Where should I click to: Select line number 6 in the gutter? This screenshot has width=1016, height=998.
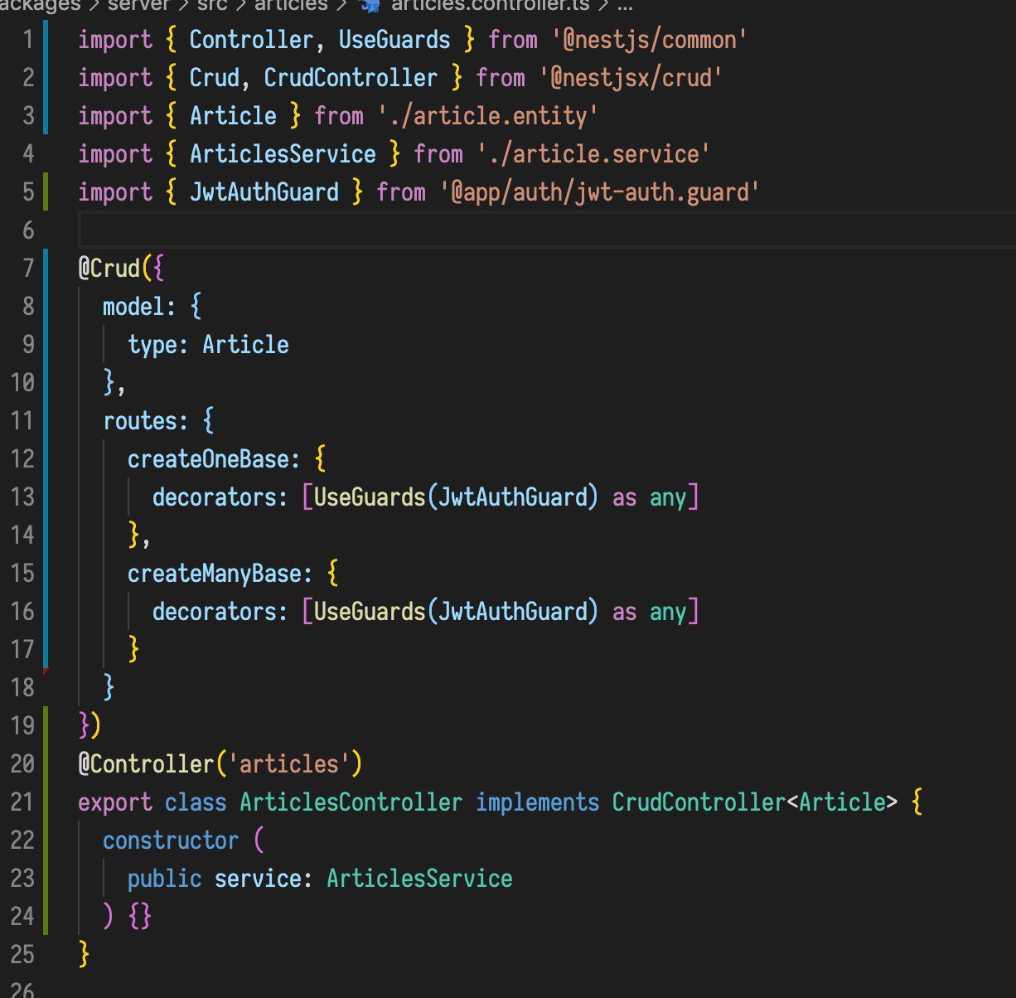[28, 230]
